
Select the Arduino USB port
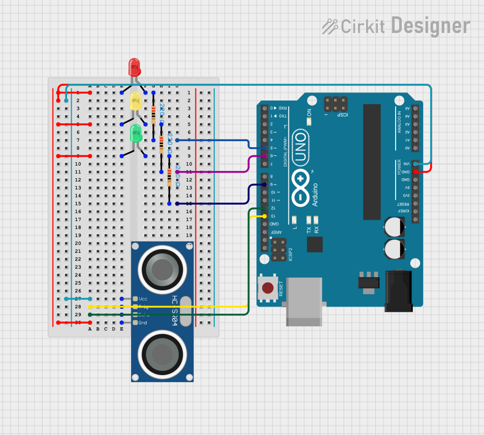[x=304, y=302]
